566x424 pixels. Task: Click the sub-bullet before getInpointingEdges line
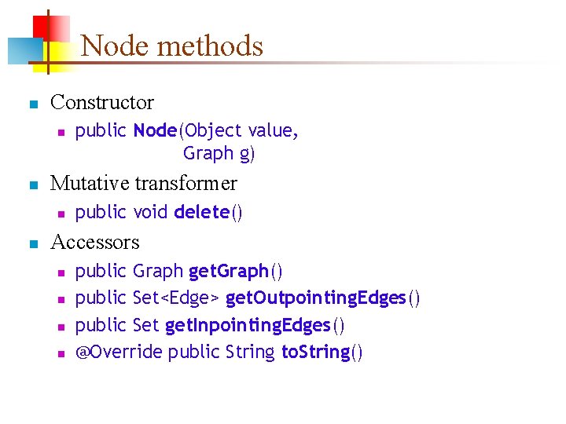click(61, 327)
